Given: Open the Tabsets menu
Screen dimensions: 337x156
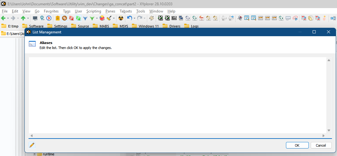Looking at the screenshot, I should 126,11.
